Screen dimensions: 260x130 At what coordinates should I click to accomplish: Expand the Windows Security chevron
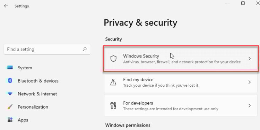(x=249, y=59)
